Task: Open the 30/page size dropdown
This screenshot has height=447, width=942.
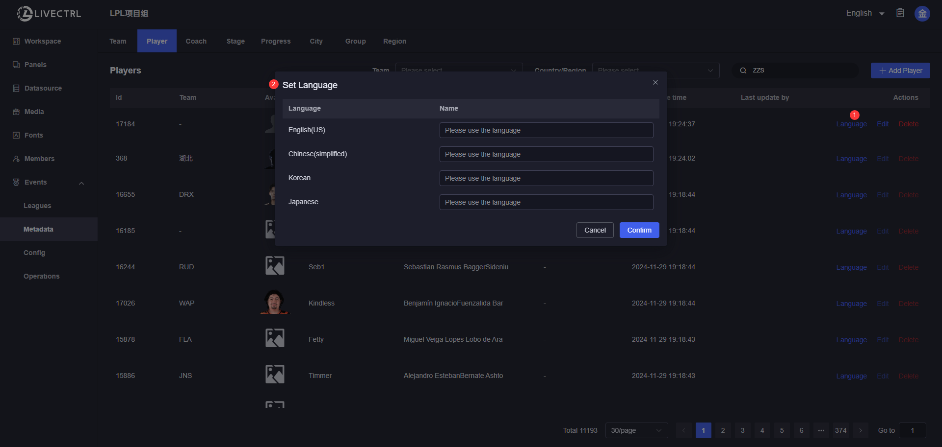Action: point(636,430)
